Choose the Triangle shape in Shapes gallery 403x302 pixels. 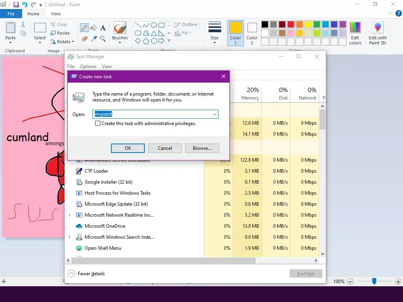point(154,33)
